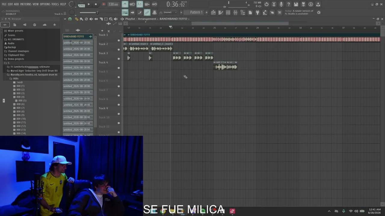Add a new pattern with the plus button
This screenshot has width=385, height=216.
pos(206,12)
